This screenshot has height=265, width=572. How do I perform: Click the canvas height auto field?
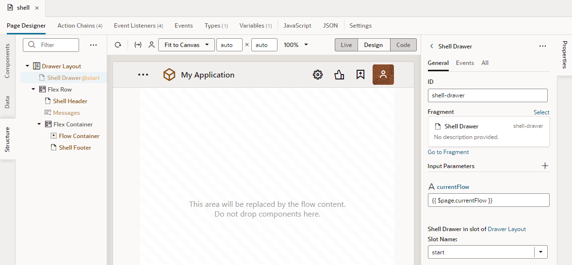[264, 45]
